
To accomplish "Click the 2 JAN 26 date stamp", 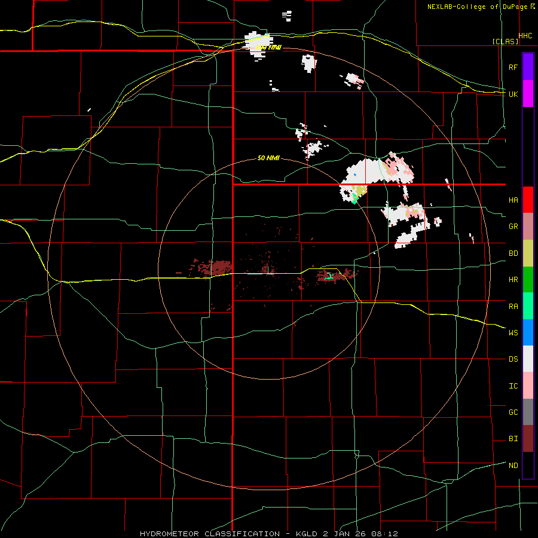I will [x=343, y=534].
